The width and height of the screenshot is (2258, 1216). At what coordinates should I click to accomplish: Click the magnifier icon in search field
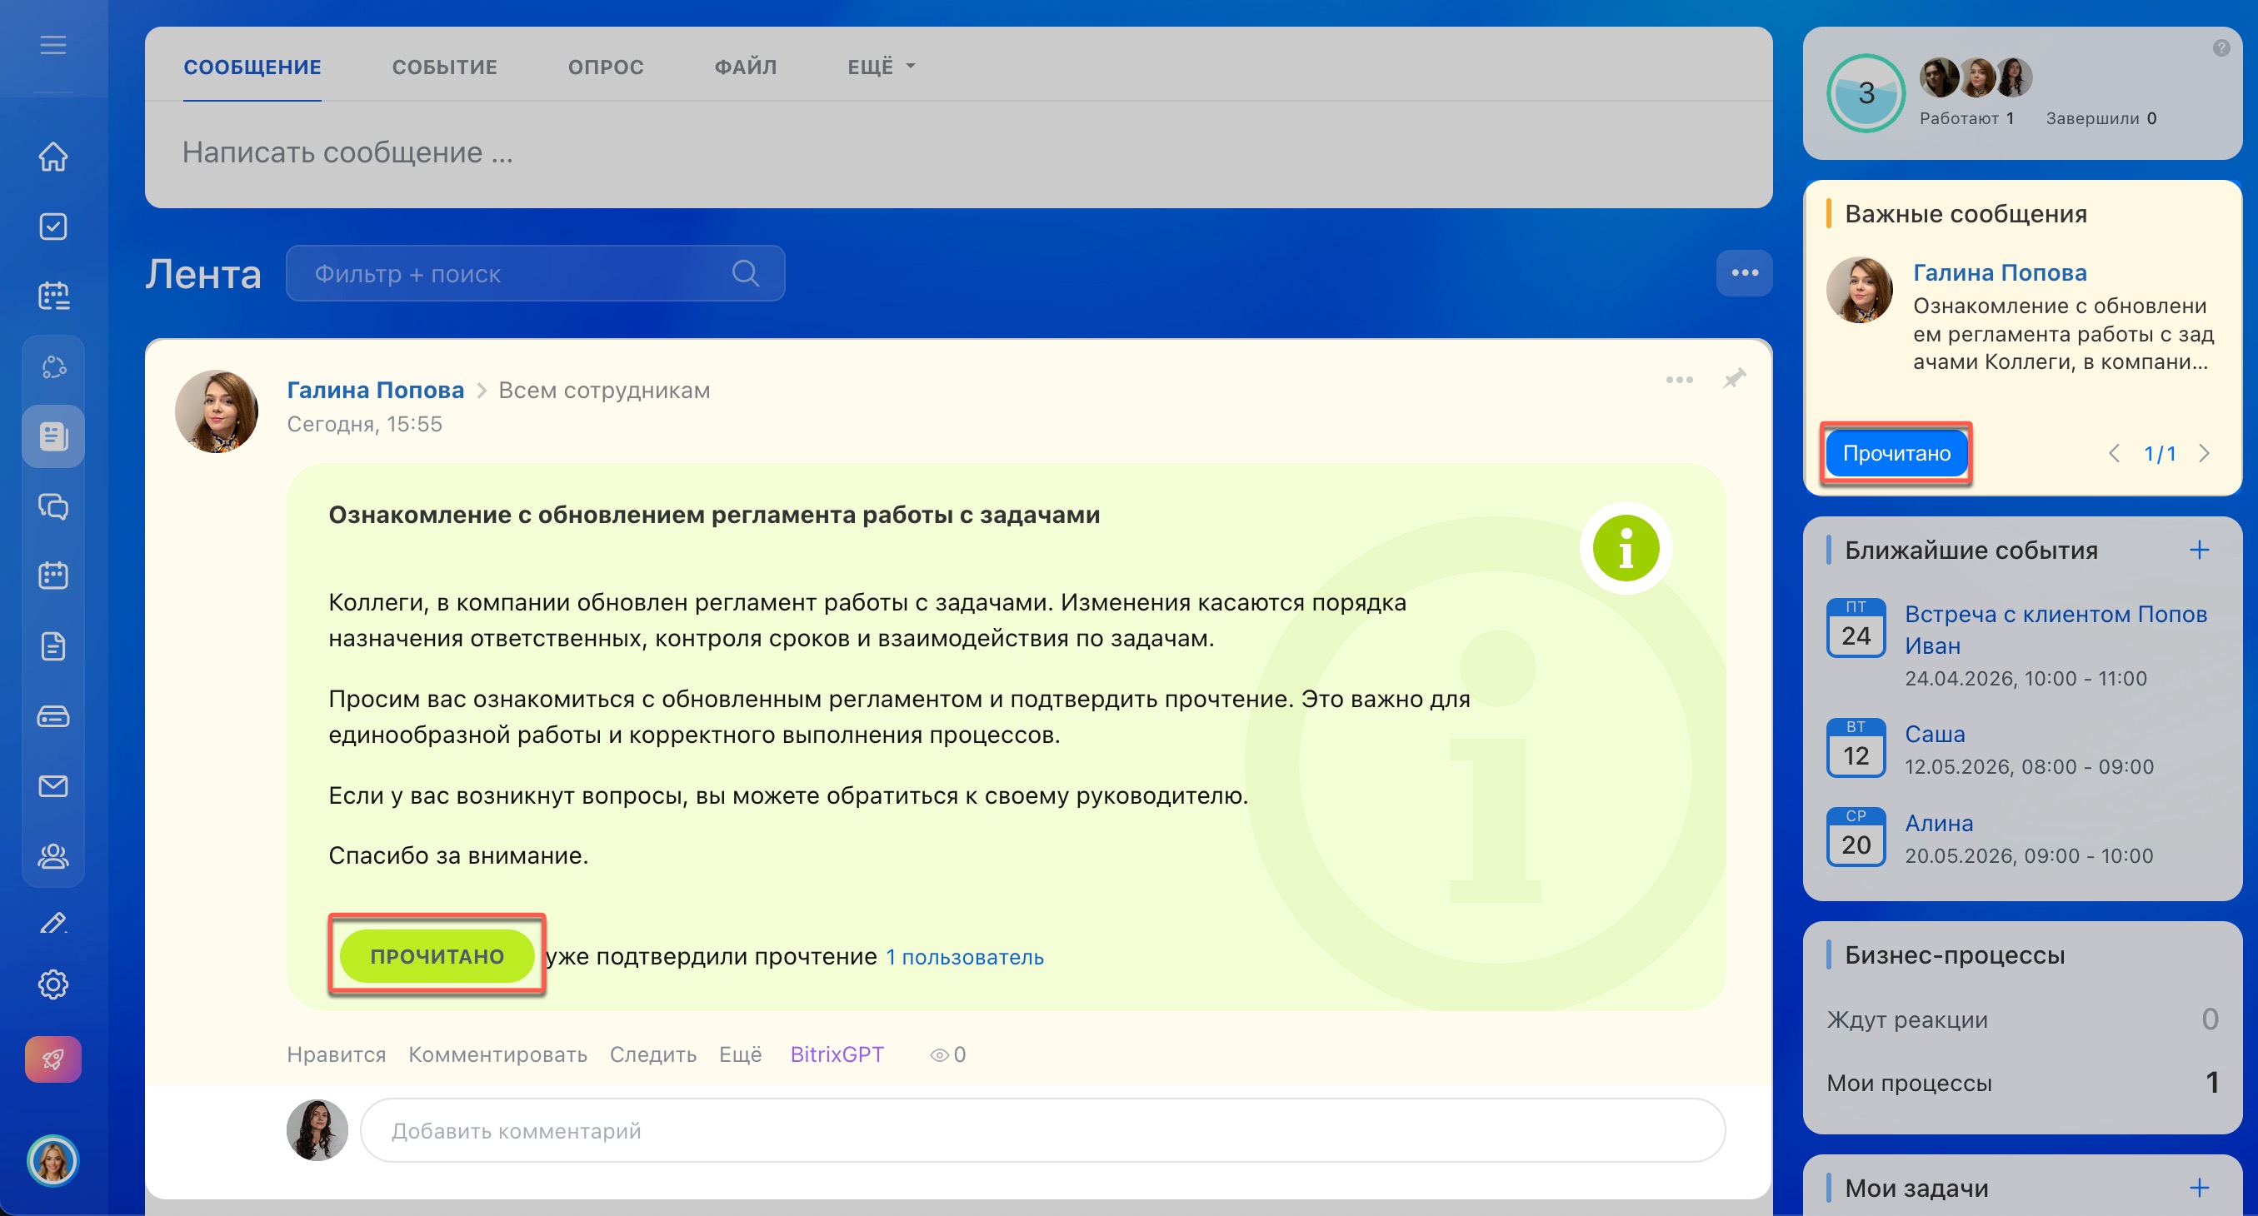(745, 273)
